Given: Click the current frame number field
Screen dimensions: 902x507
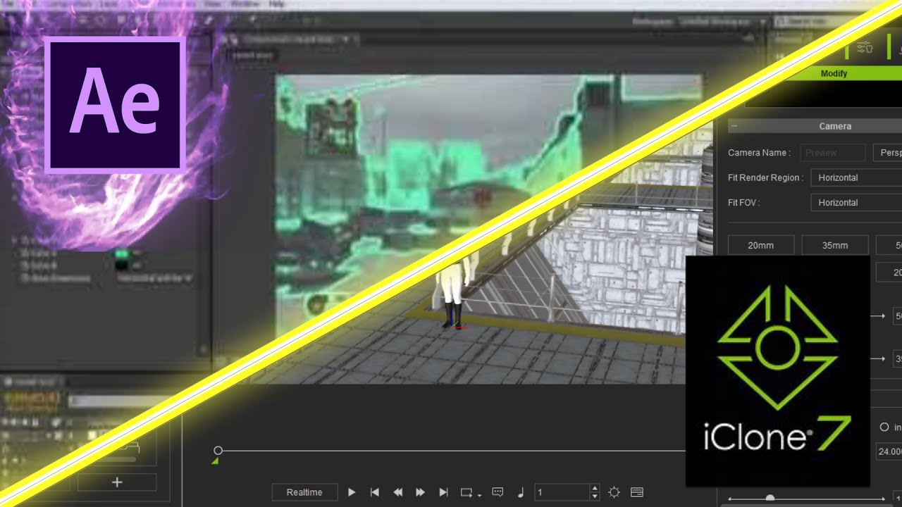Looking at the screenshot, I should click(x=561, y=492).
